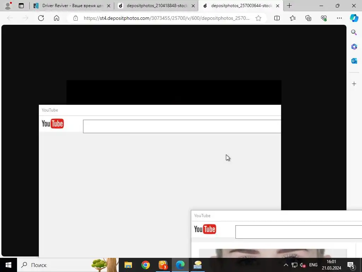Switch to the depositphotos_210418848 tab
362x272 pixels.
(157, 6)
